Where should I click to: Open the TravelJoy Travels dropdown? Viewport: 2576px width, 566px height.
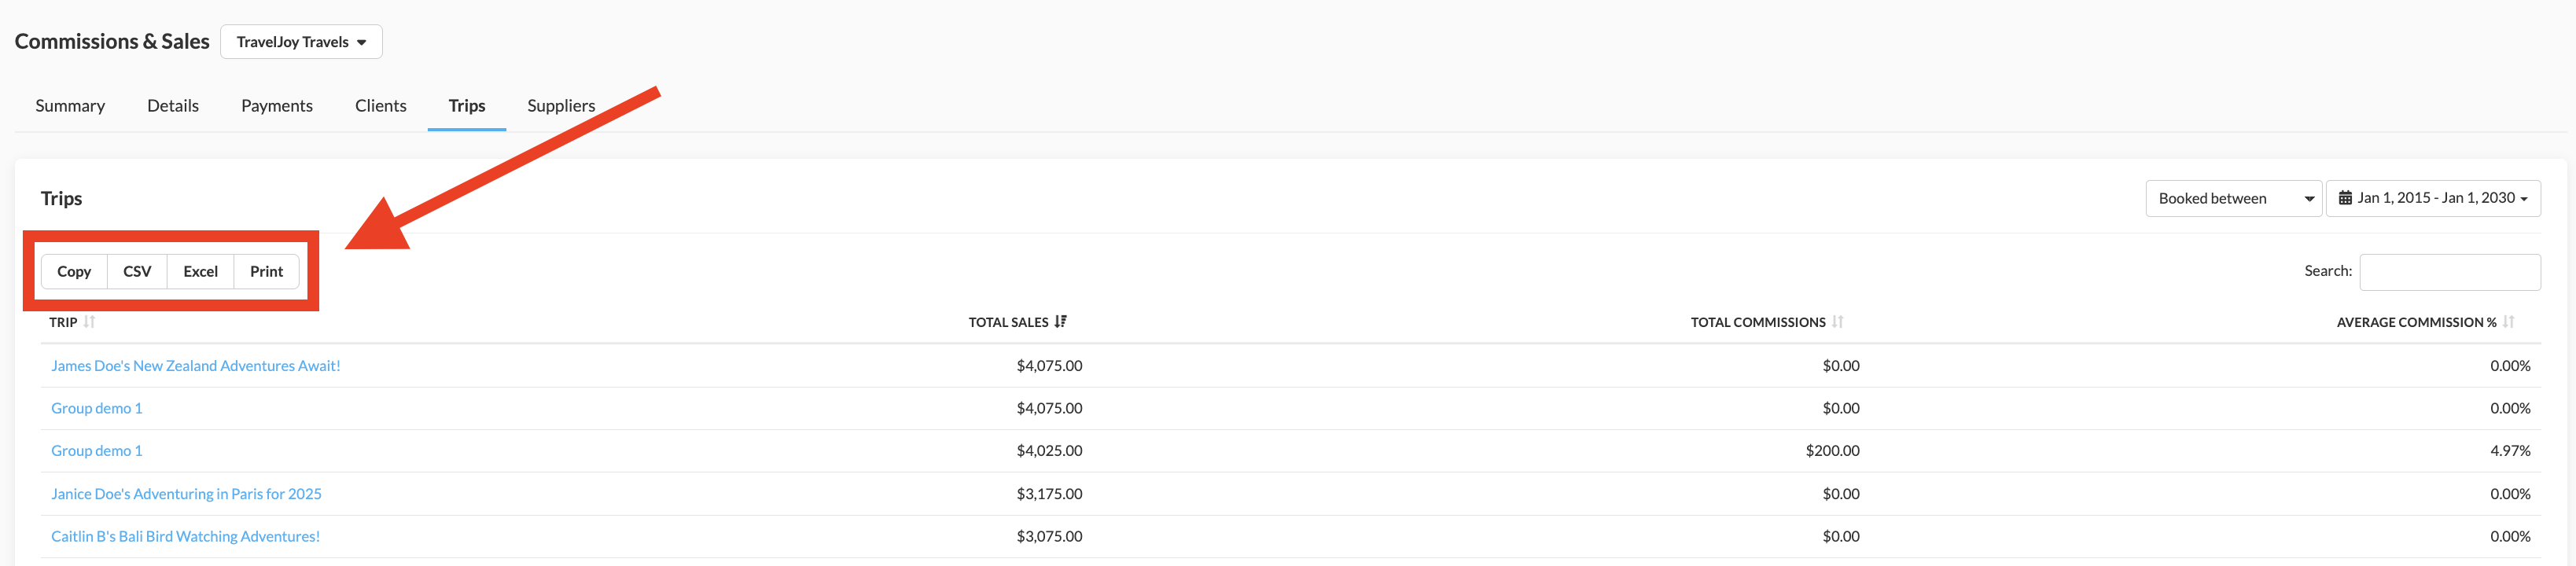301,42
